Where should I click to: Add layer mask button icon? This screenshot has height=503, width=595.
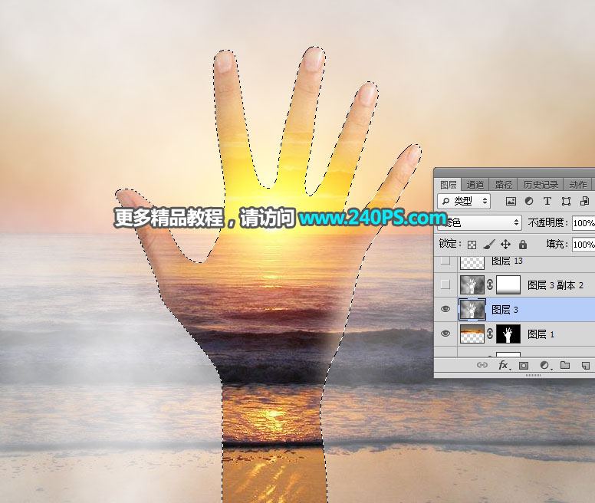[x=524, y=366]
